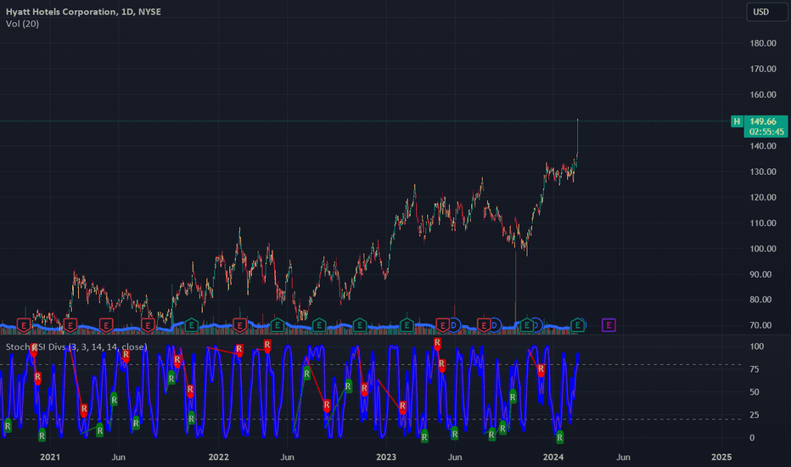
Task: Click the 90.00 price axis label
Action: tap(760, 274)
